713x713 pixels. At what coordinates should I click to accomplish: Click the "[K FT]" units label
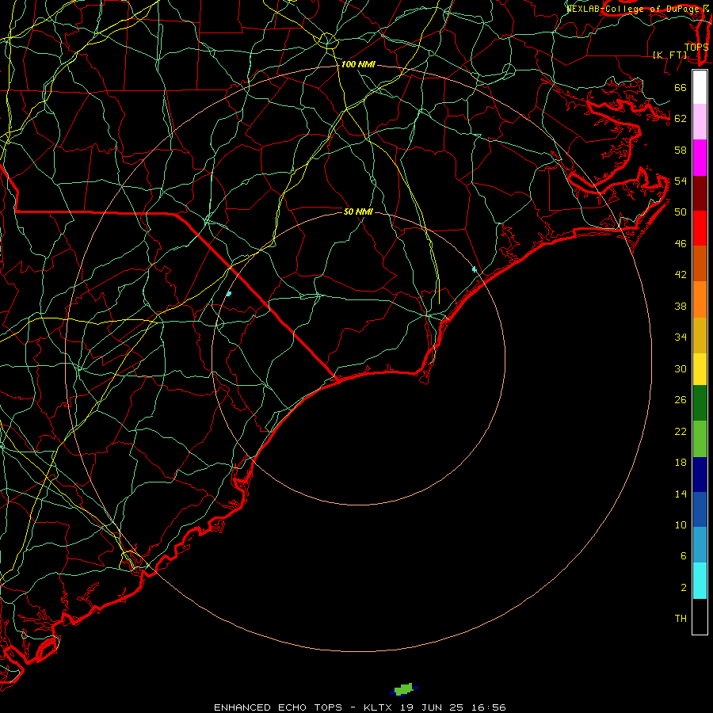(x=669, y=55)
